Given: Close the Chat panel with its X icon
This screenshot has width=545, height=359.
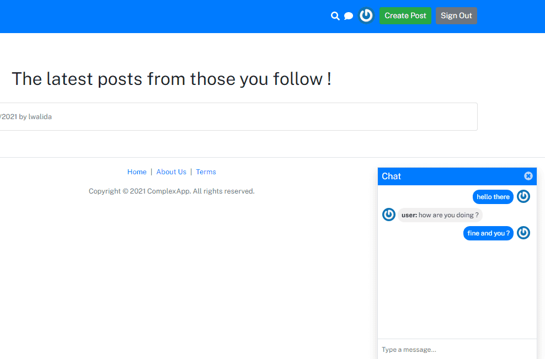Looking at the screenshot, I should click(x=528, y=176).
